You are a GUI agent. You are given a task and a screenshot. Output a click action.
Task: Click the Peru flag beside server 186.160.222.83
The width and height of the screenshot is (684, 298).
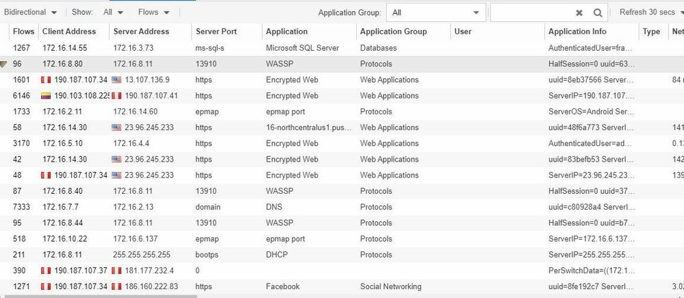tap(116, 286)
